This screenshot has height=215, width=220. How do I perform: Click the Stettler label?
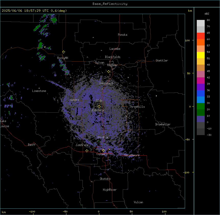coord(162,61)
